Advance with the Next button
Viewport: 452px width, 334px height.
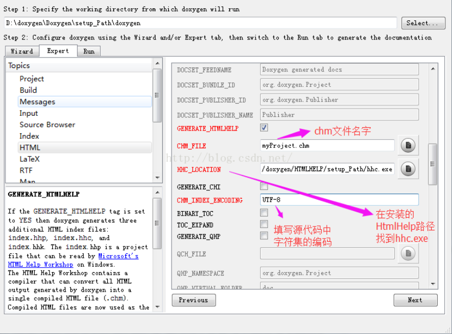tap(415, 300)
